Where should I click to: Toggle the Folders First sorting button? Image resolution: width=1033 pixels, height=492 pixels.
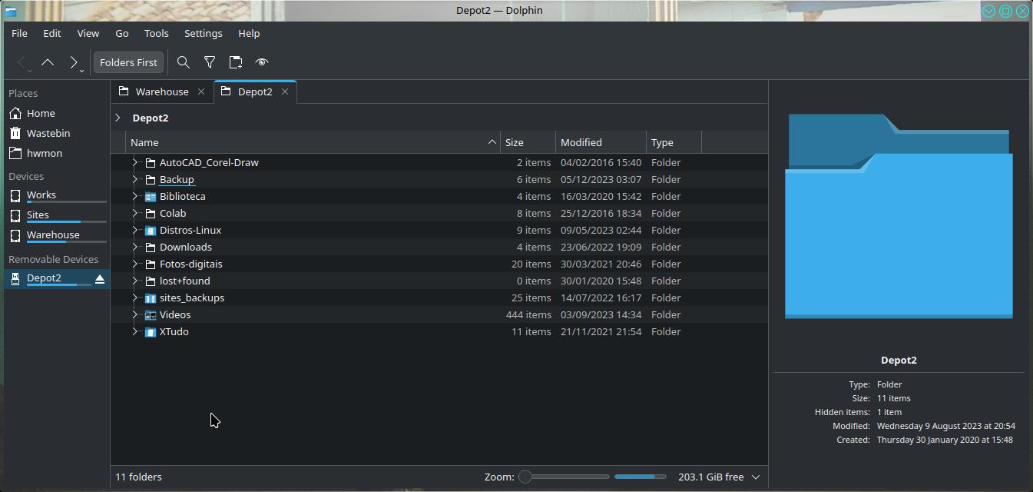(x=128, y=62)
